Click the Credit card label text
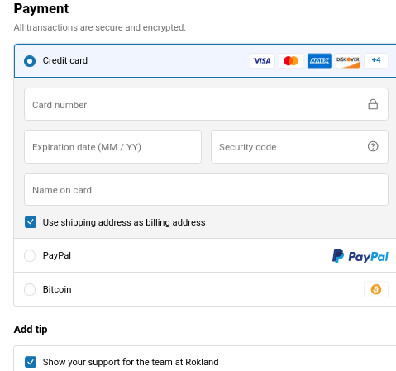 pos(65,60)
